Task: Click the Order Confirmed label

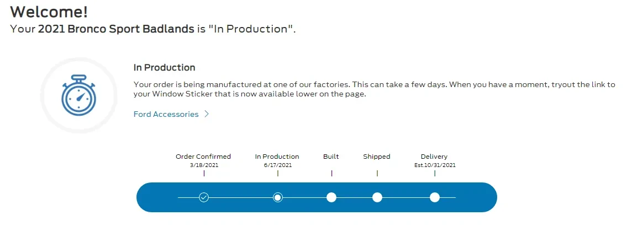Action: [x=203, y=157]
